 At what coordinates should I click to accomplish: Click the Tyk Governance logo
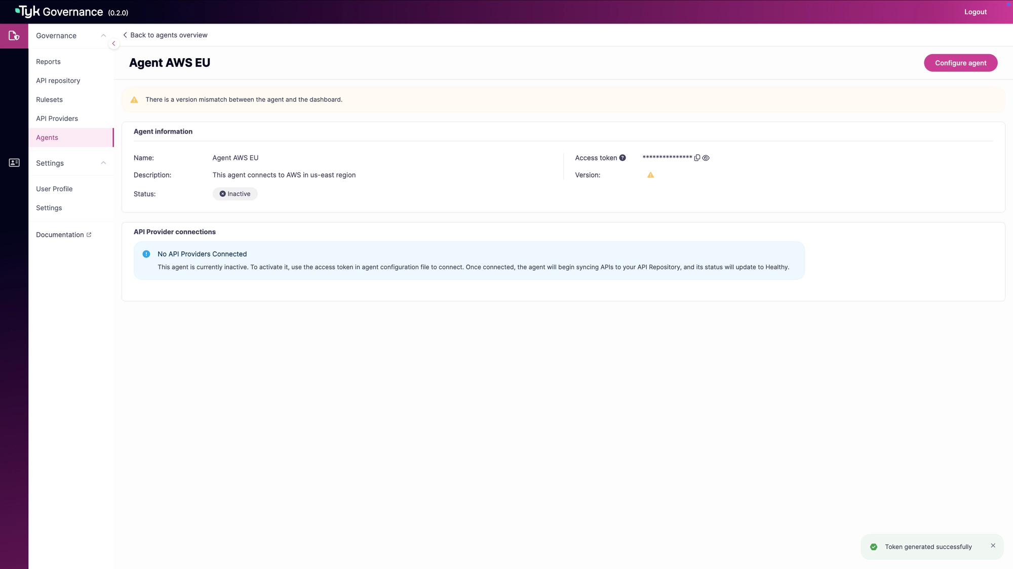click(x=59, y=12)
